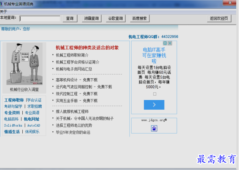Go to 专业资料 category

pyautogui.click(x=12, y=113)
